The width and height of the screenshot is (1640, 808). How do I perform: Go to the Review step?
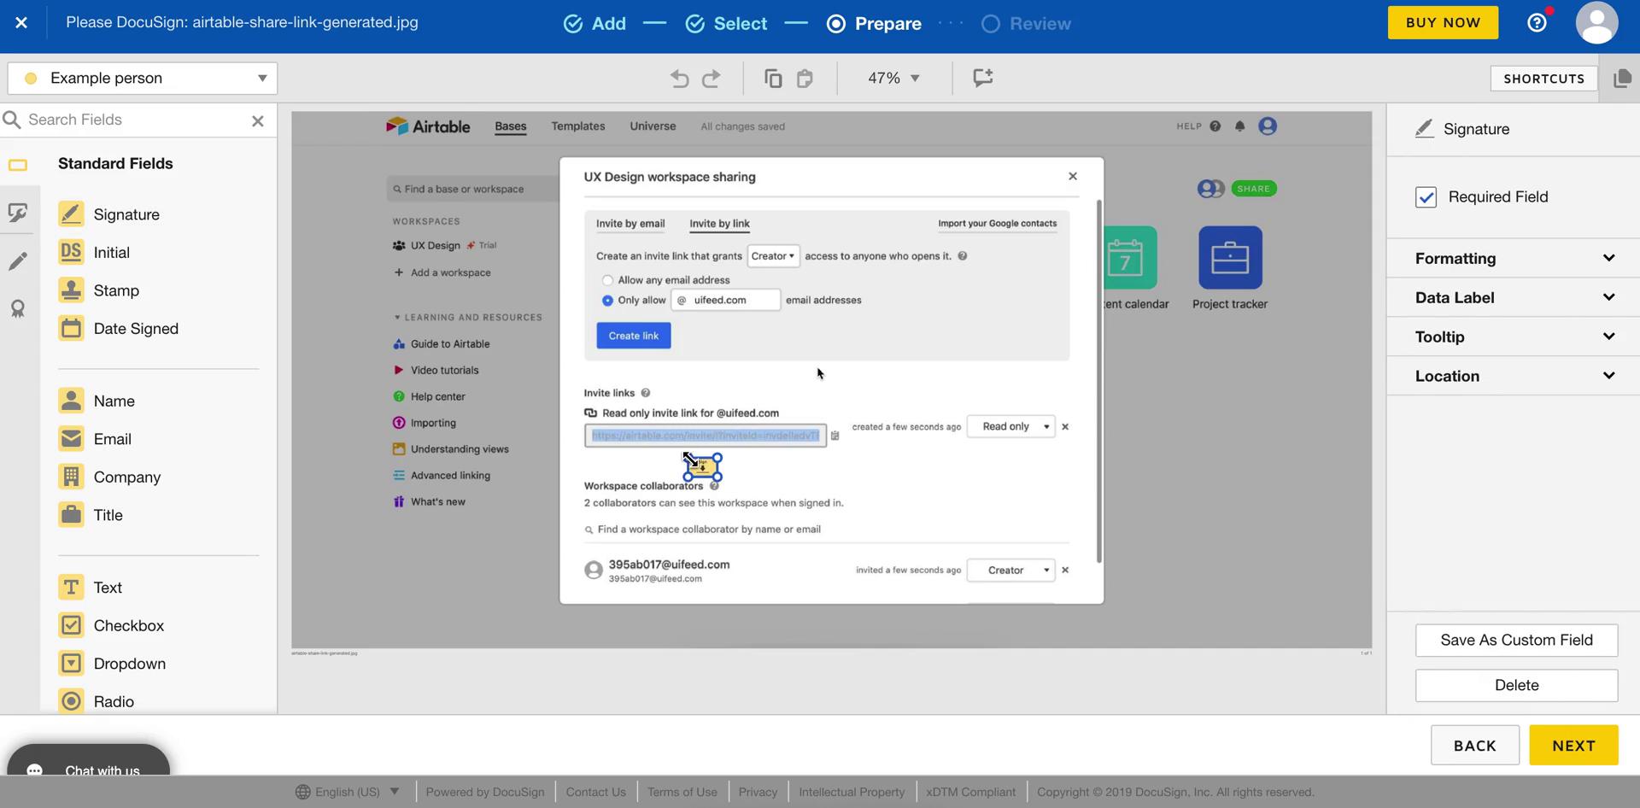(1026, 24)
